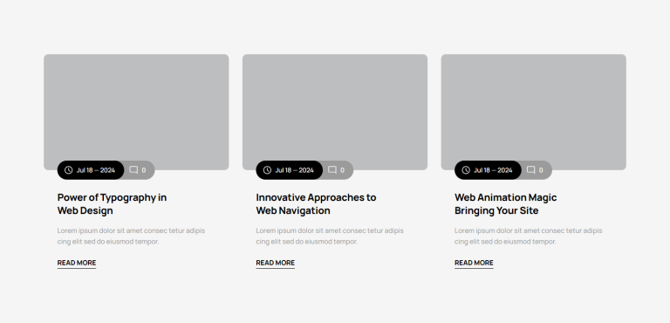Click excerpt text under Web Animation post
The height and width of the screenshot is (323, 670).
tap(528, 237)
